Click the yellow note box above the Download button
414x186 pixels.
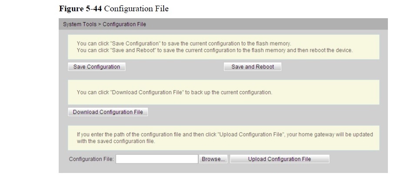click(224, 92)
